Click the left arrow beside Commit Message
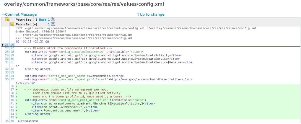Screen dimensions: 301x124 pos(4,14)
